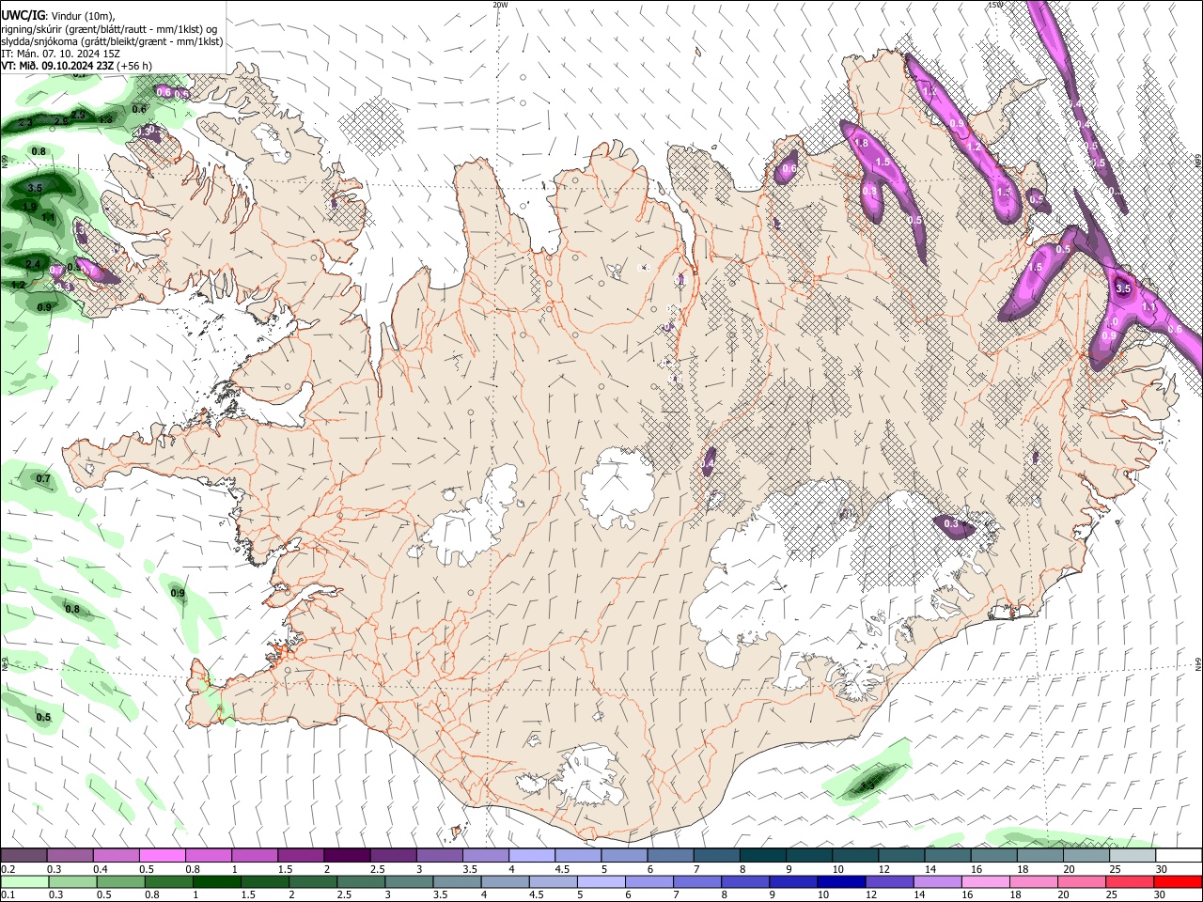
Task: Click the black 0.7 label west of Snæfellsnes
Action: click(43, 479)
